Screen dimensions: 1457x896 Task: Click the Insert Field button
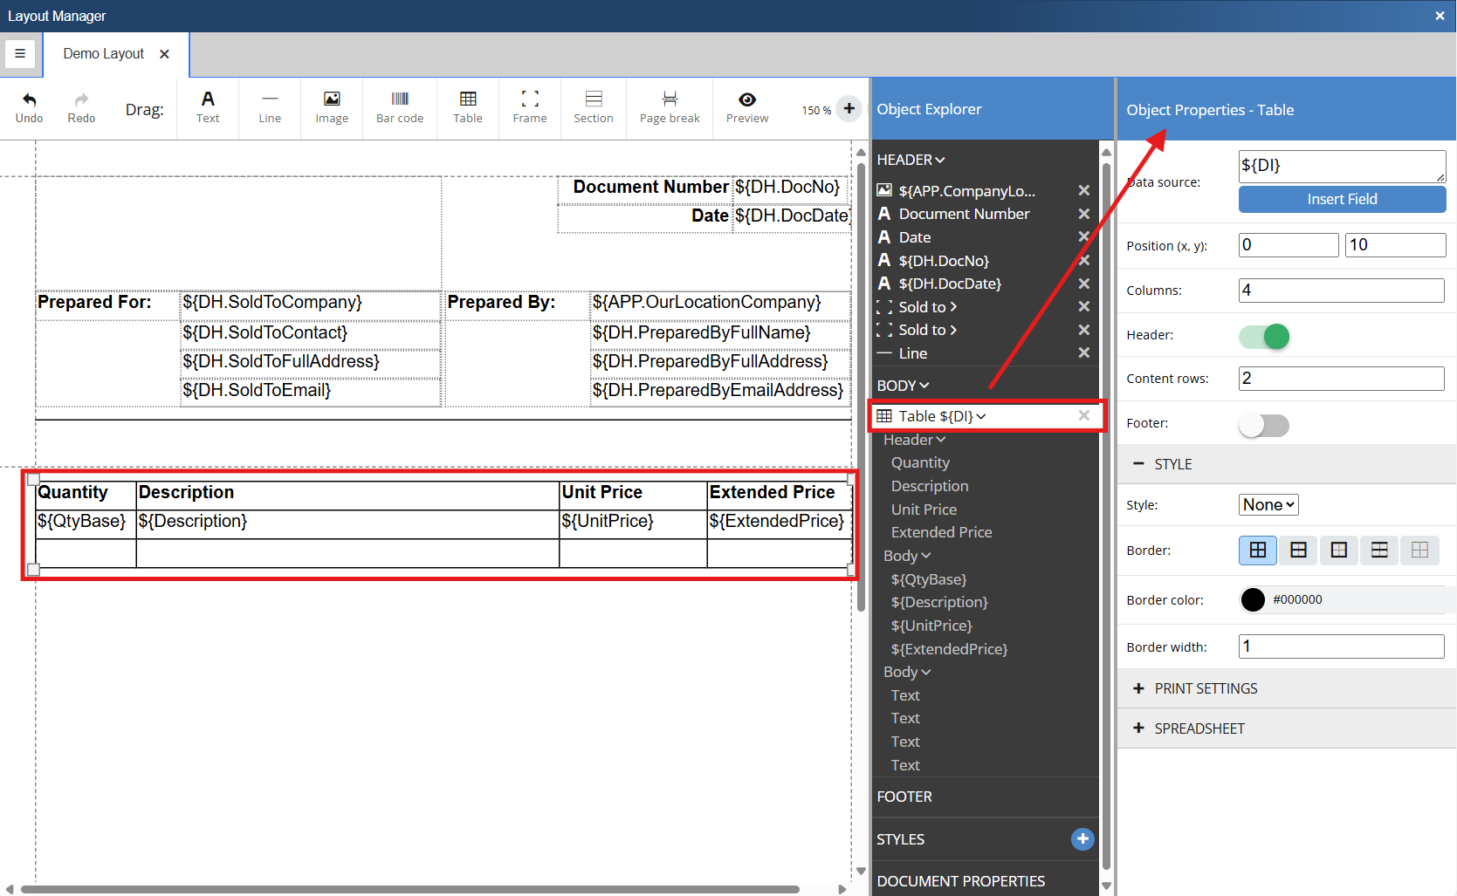tap(1342, 199)
